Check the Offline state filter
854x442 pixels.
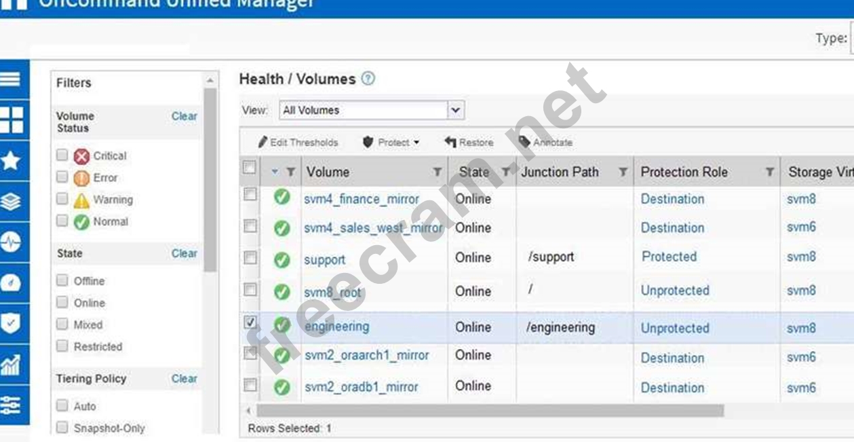click(x=62, y=280)
